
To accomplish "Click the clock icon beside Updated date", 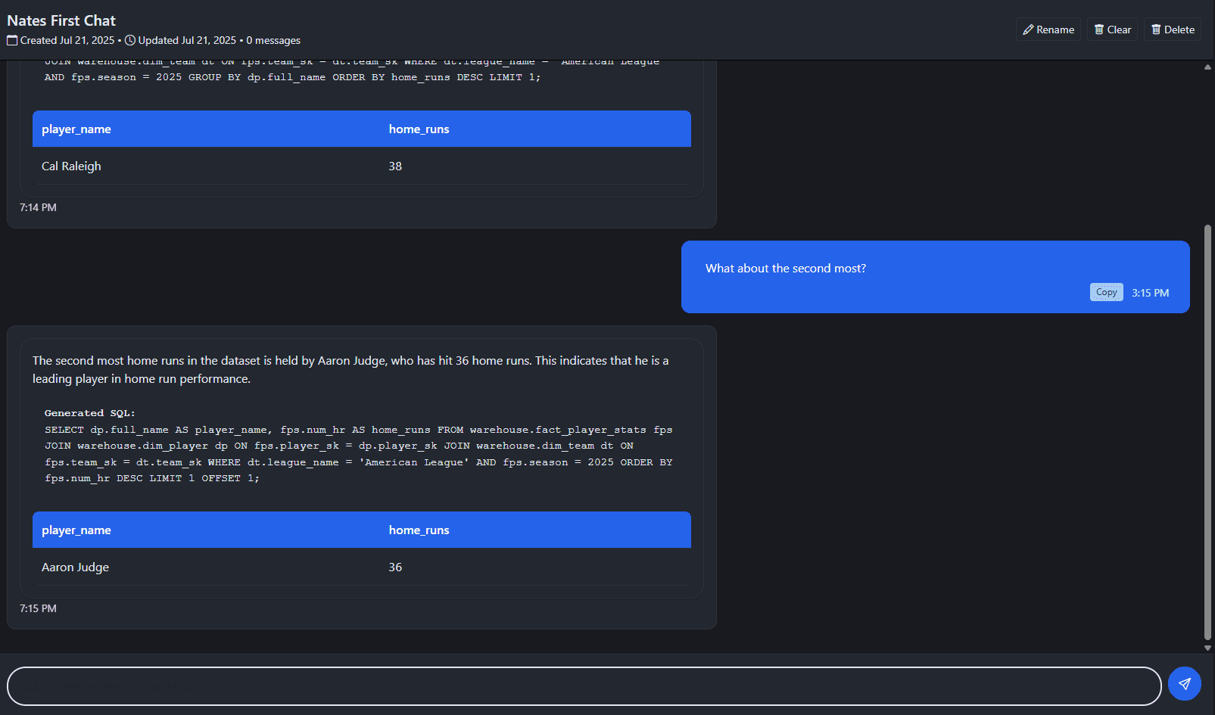I will (x=130, y=41).
